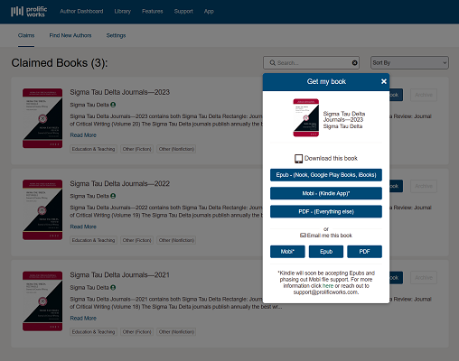Open the 2022 journals cover thumbnail
This screenshot has width=459, height=361.
pyautogui.click(x=42, y=209)
